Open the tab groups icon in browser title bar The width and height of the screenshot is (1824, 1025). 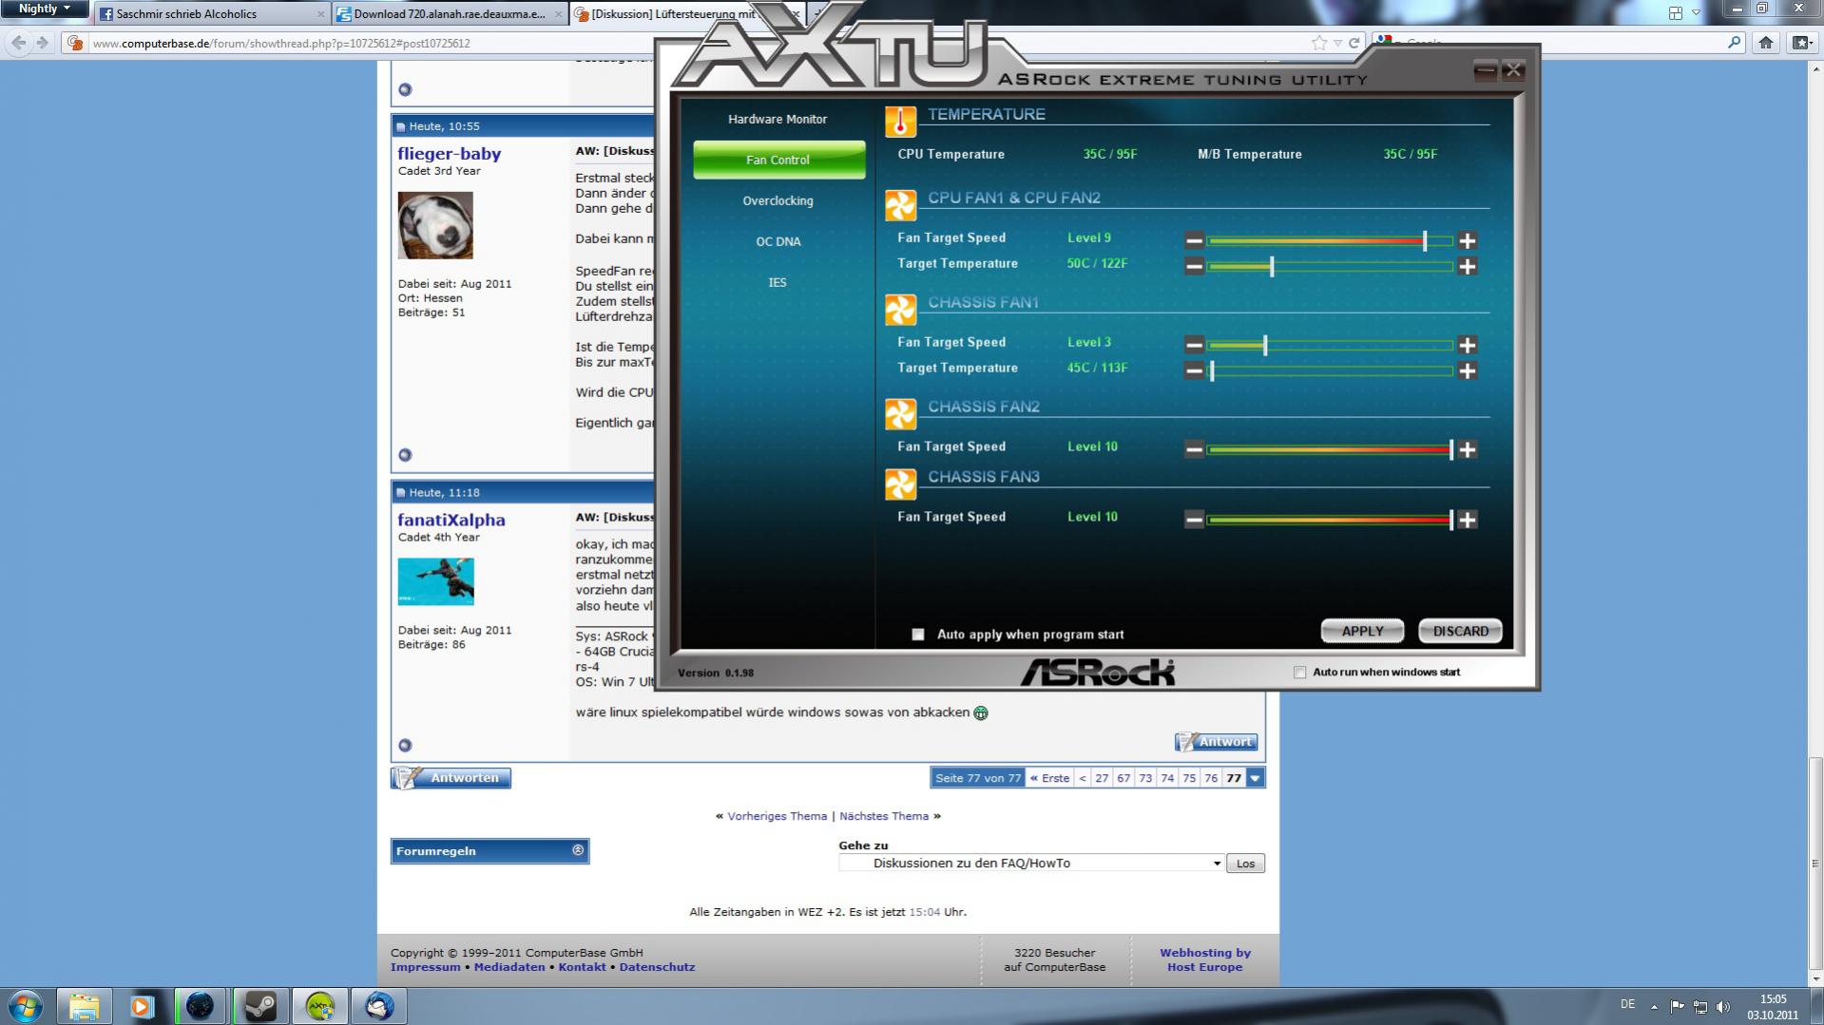(1675, 12)
